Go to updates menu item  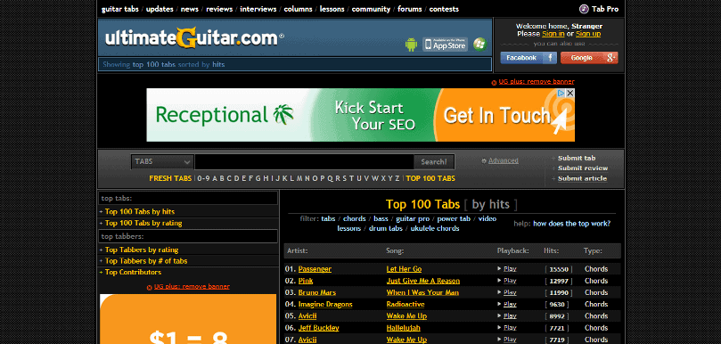[x=160, y=9]
